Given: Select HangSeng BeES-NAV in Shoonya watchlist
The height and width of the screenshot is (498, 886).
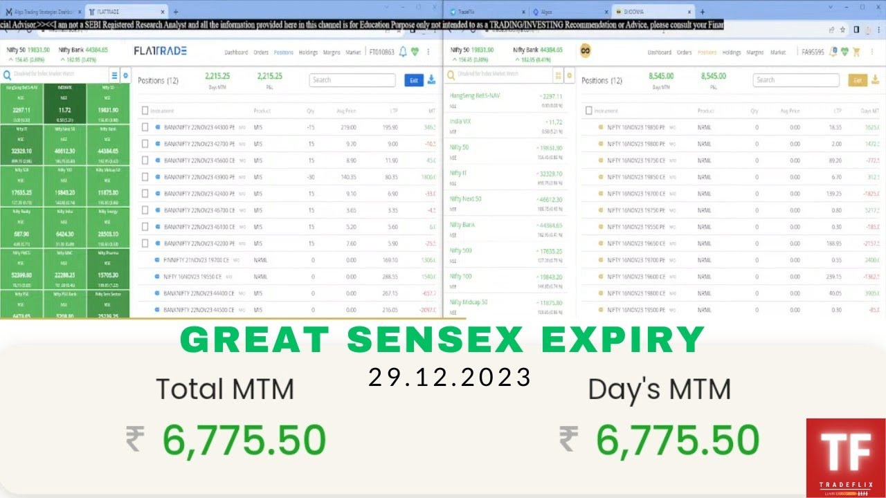Looking at the screenshot, I should [x=507, y=100].
